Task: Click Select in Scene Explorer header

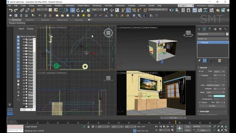Action: [21, 29]
